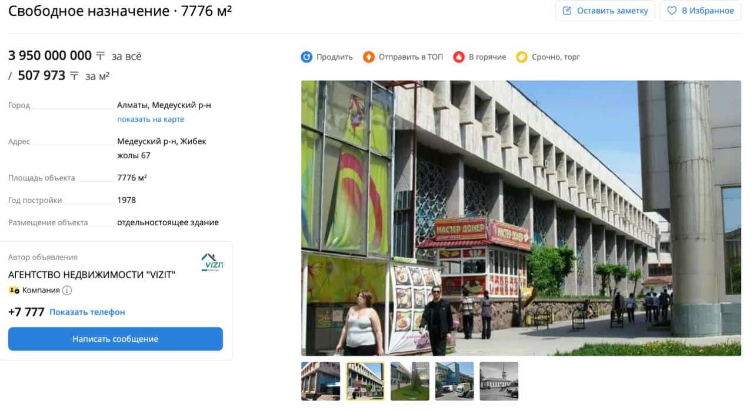The width and height of the screenshot is (753, 410).
Task: Click the red В горячие flame icon
Action: click(x=459, y=57)
